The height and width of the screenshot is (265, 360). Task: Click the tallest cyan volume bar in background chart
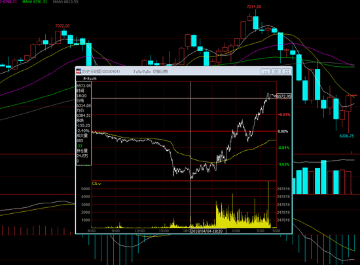click(x=324, y=177)
